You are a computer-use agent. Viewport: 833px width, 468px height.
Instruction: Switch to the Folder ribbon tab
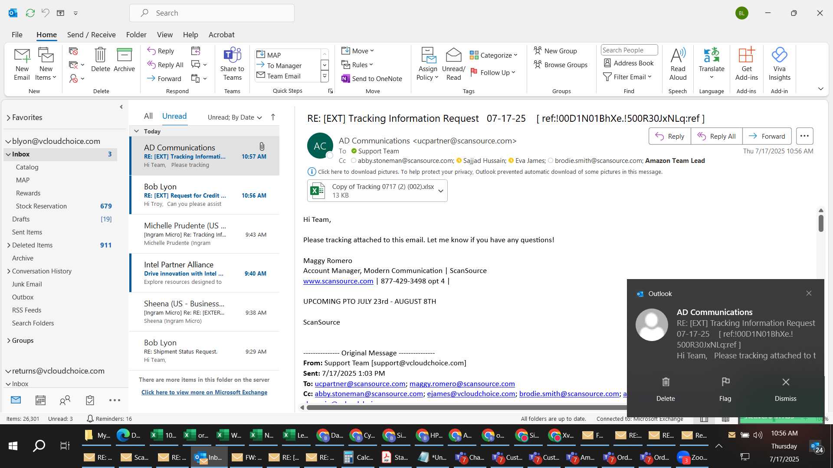(x=136, y=35)
